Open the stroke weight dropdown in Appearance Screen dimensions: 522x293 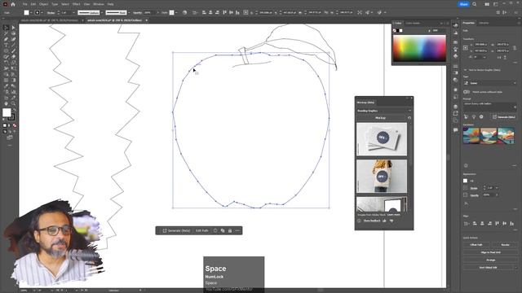[497, 188]
